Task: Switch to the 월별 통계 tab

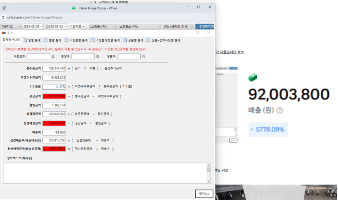Action: click(x=52, y=40)
